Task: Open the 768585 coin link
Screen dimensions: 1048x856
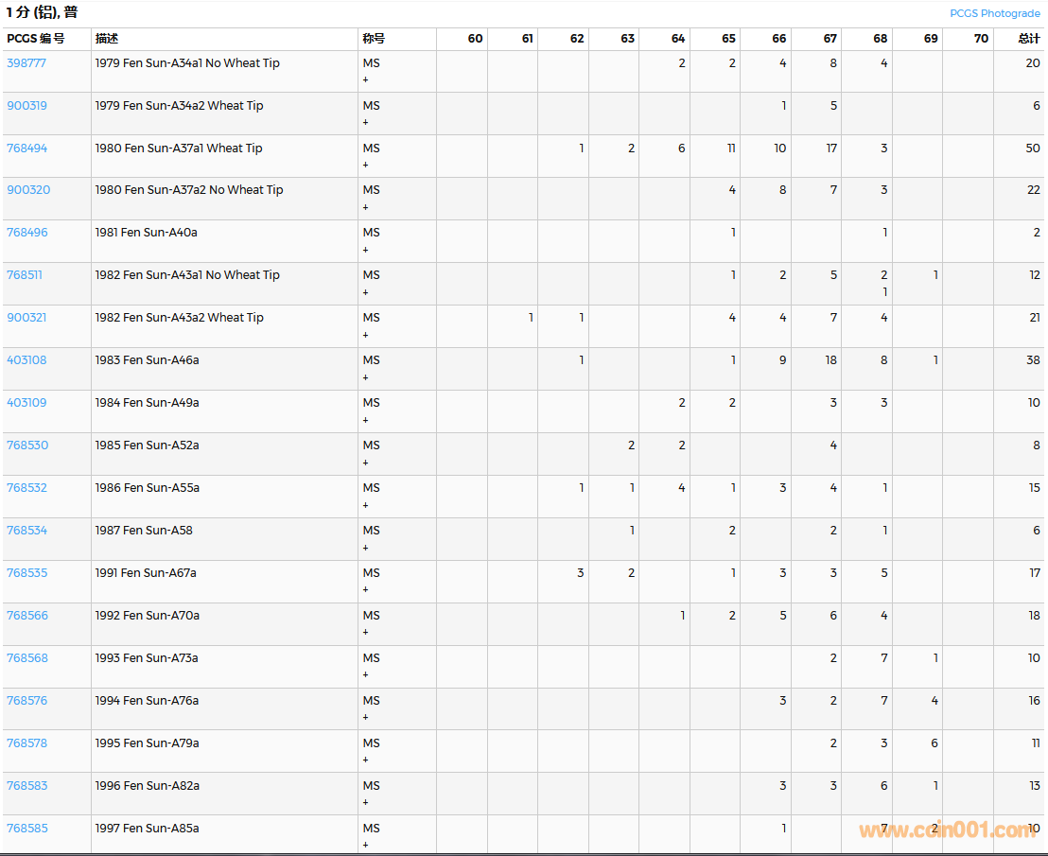Action: (x=26, y=829)
